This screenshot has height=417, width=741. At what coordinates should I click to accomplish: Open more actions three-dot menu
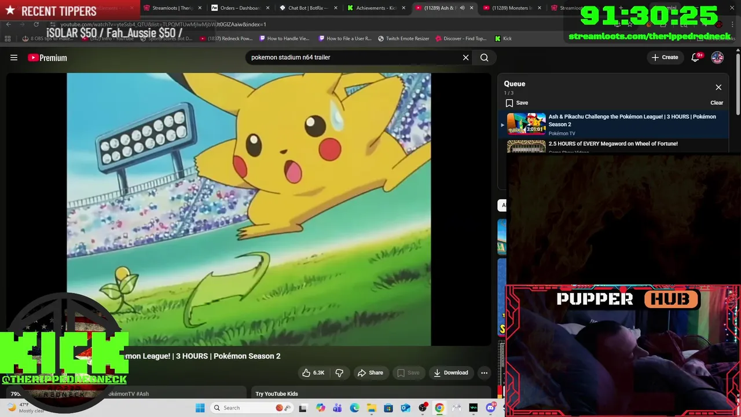point(485,373)
